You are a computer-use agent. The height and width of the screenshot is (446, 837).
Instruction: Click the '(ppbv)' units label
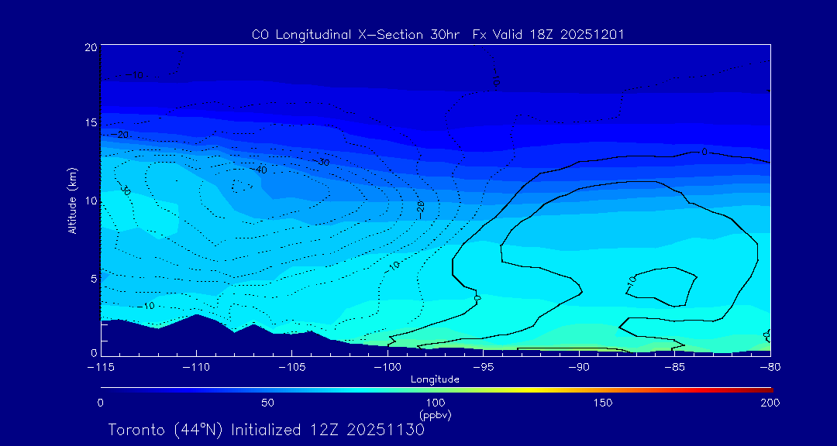pos(435,414)
